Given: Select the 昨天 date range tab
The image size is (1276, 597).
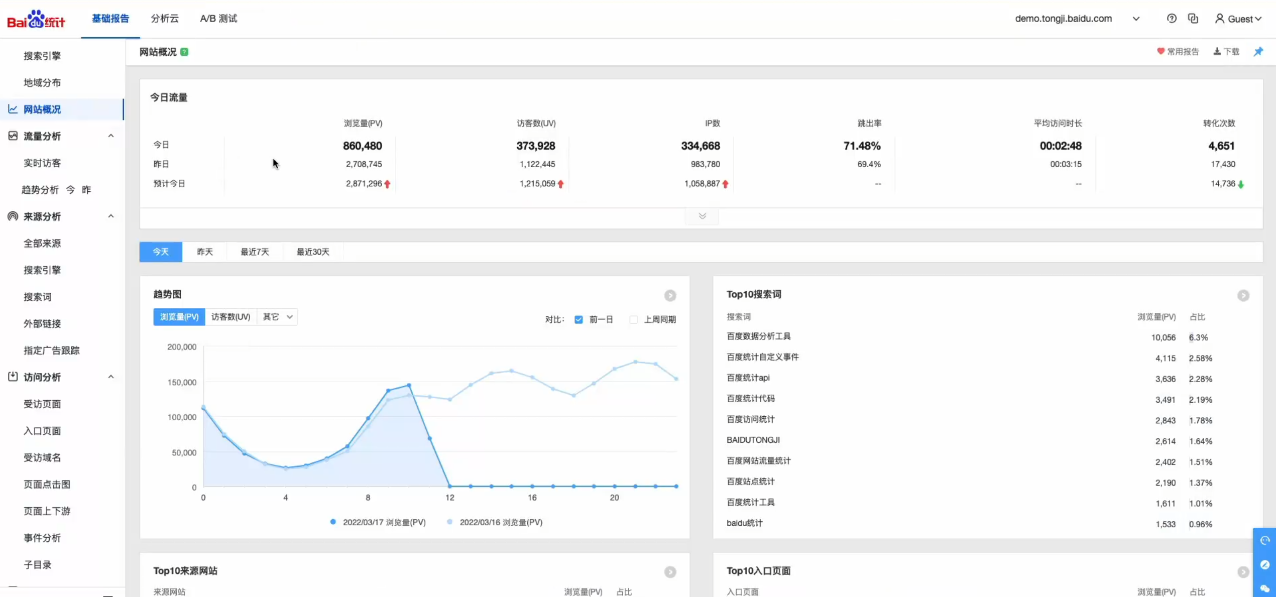Looking at the screenshot, I should coord(204,252).
